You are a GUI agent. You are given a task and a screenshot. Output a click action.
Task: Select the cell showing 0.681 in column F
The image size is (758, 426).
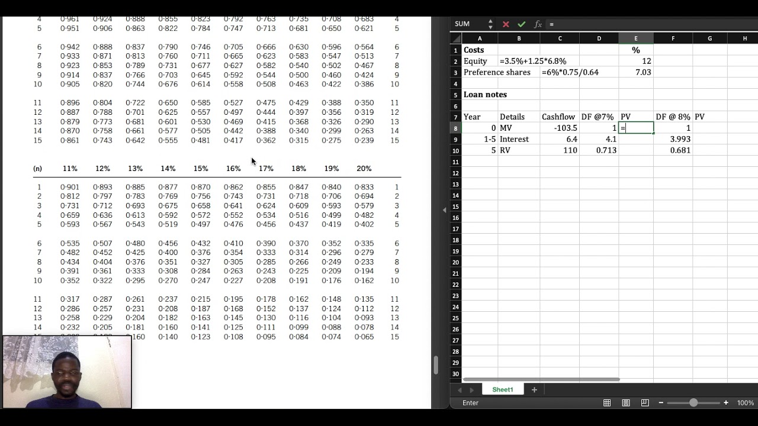tap(673, 150)
